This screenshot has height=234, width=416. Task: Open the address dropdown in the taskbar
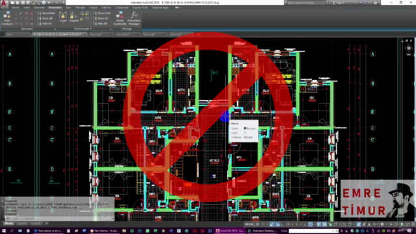[x=333, y=231]
